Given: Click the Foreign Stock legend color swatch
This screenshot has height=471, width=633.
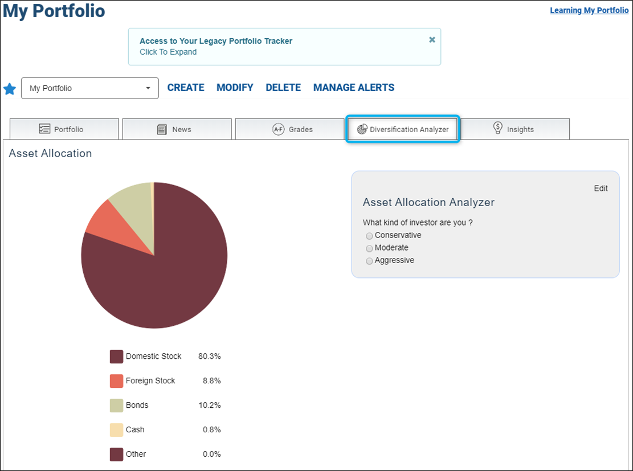Looking at the screenshot, I should coord(116,381).
